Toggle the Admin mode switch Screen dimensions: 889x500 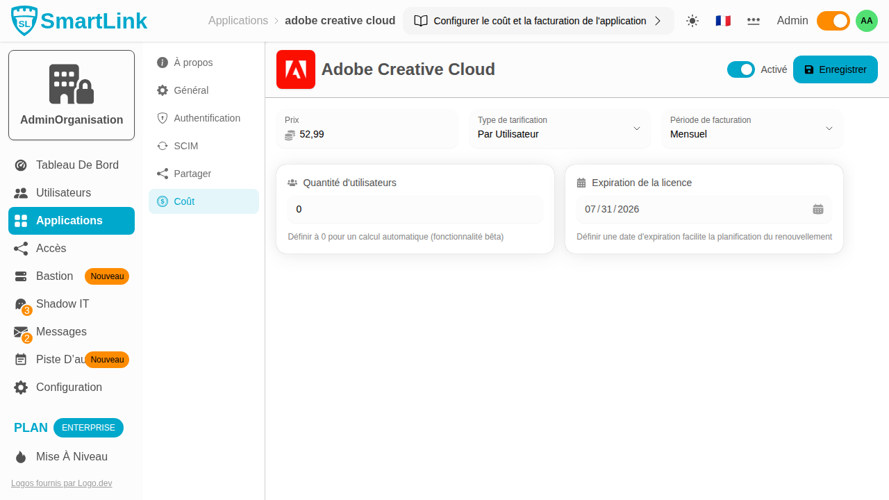[x=833, y=21]
